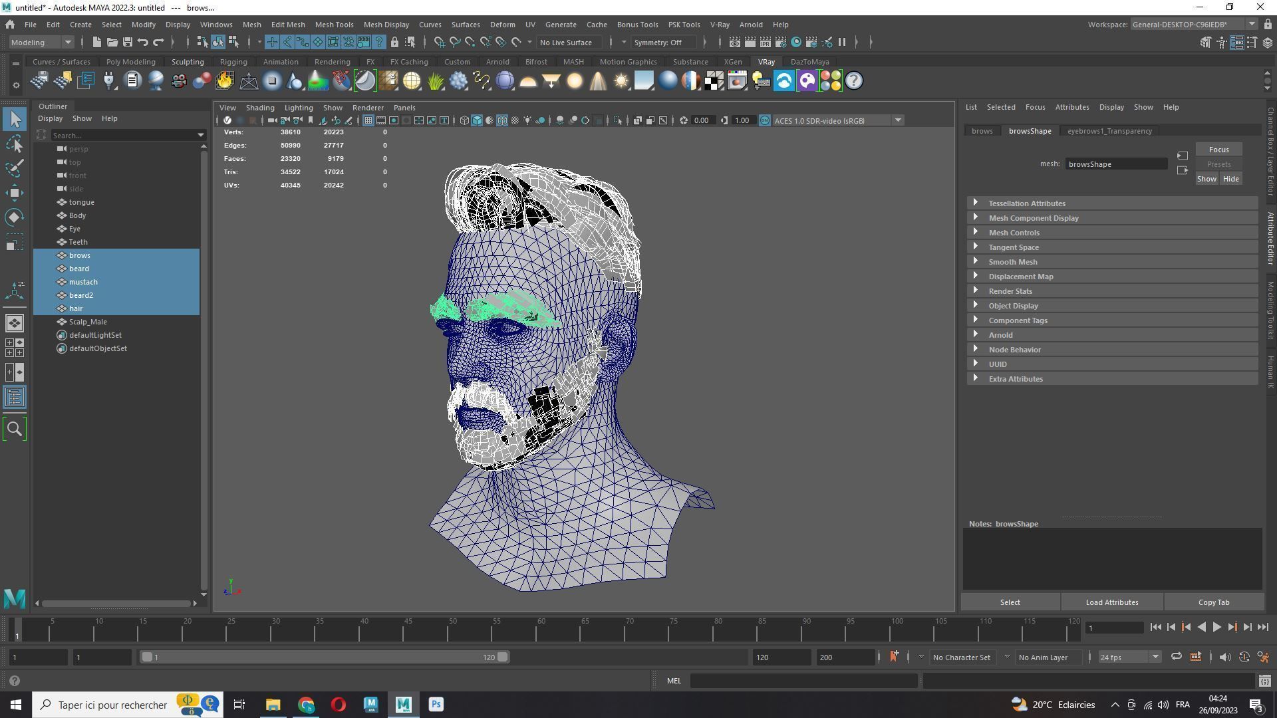Click the Redo arrow icon

tap(158, 43)
